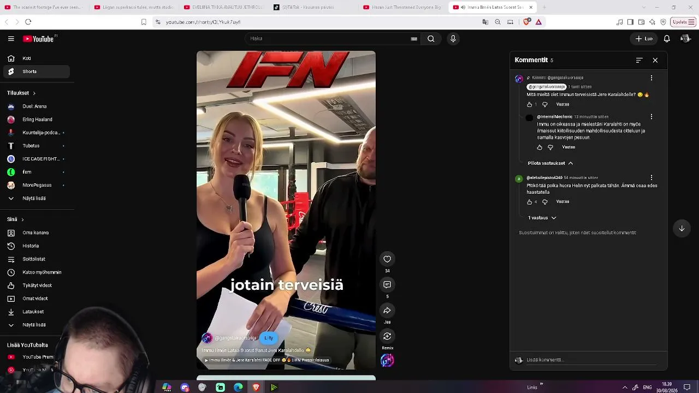
Task: Open Katso myöhemmin list
Action: 37,272
